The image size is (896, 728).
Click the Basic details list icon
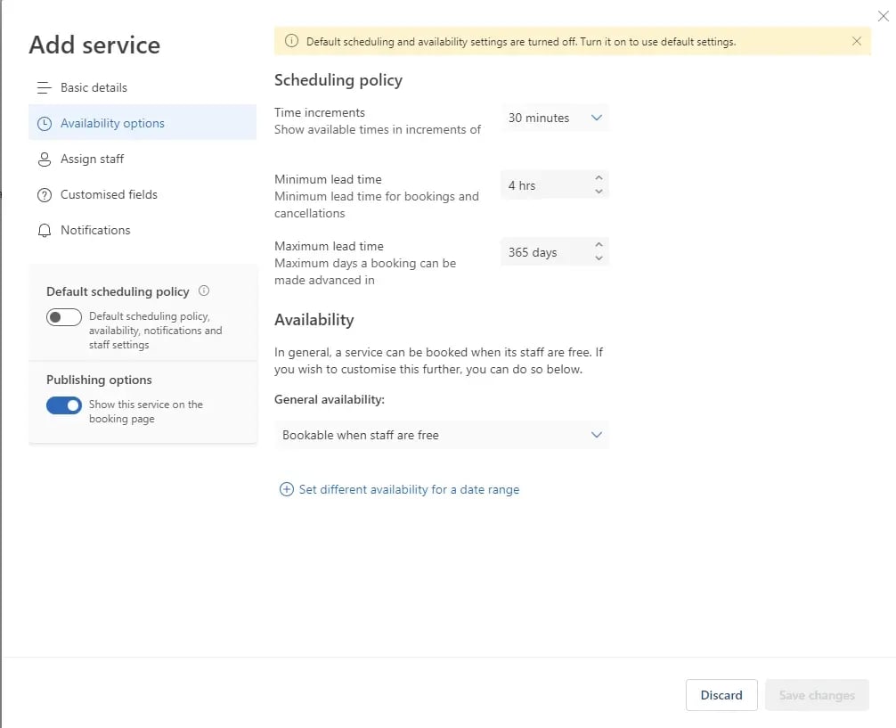[x=43, y=87]
